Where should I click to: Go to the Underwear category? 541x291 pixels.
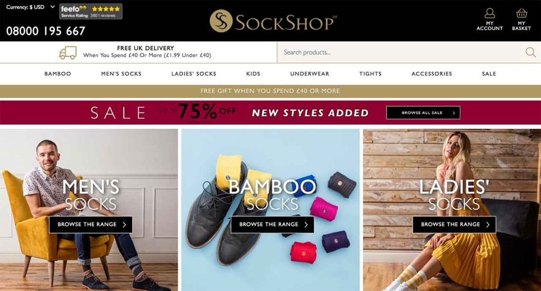tap(310, 74)
